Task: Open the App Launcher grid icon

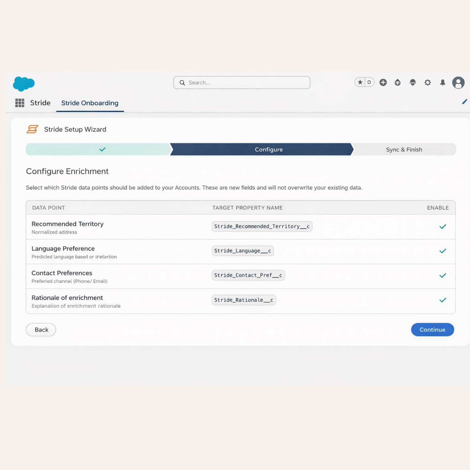Action: [20, 103]
